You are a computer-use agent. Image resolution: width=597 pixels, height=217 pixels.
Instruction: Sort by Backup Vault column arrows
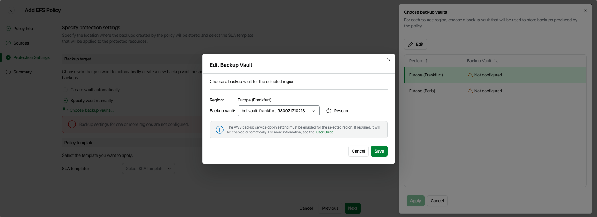(x=496, y=61)
